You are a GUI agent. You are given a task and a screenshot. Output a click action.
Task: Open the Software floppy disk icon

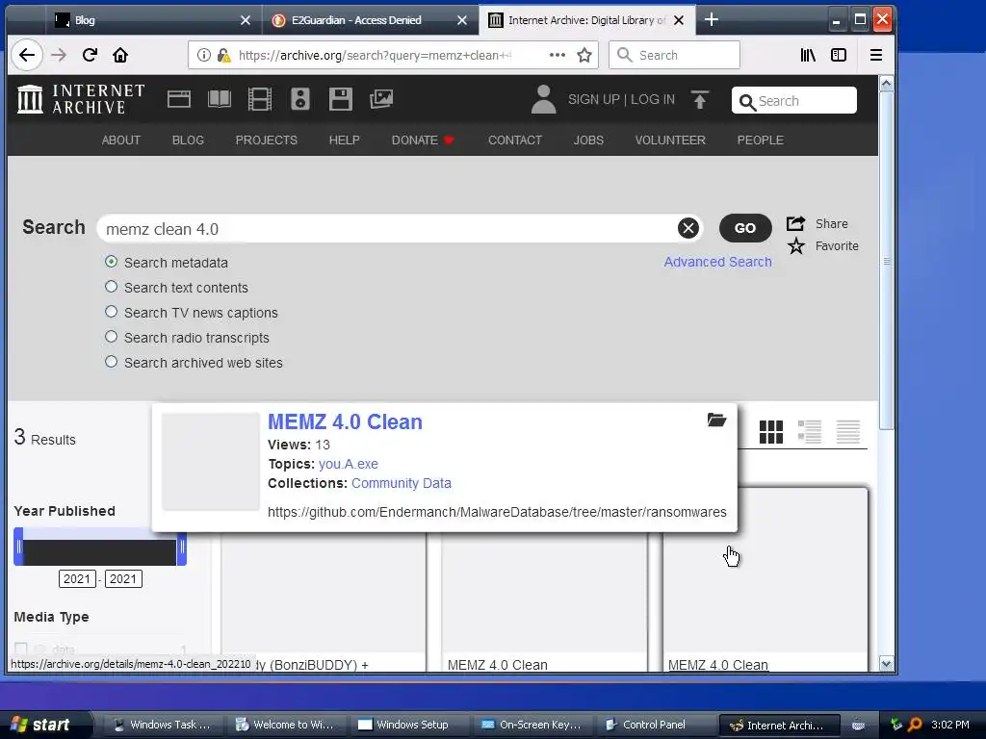point(340,99)
